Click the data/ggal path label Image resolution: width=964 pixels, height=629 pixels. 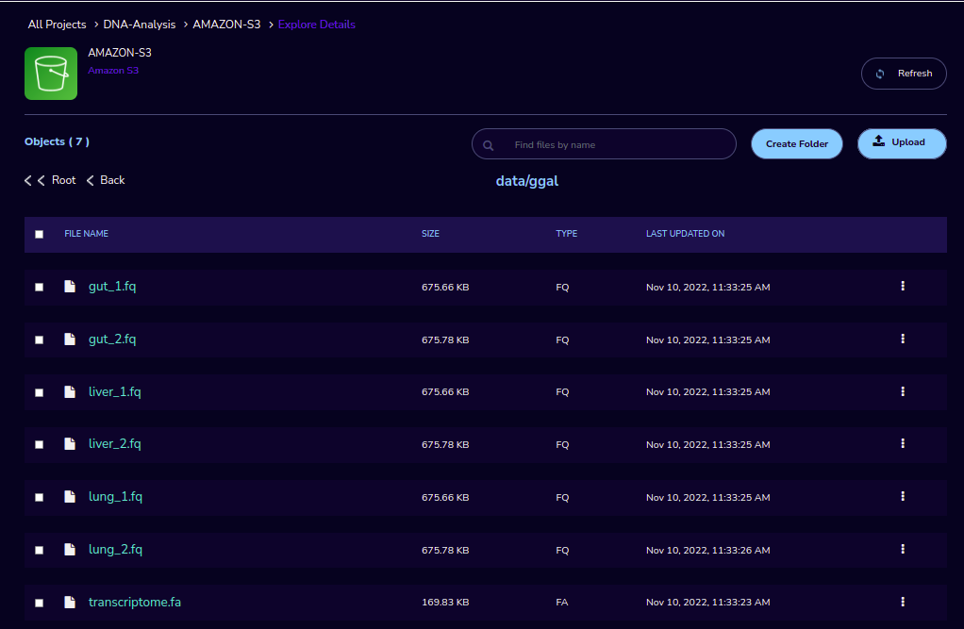pos(527,181)
